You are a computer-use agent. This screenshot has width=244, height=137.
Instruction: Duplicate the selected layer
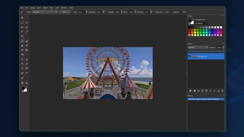pos(207,91)
